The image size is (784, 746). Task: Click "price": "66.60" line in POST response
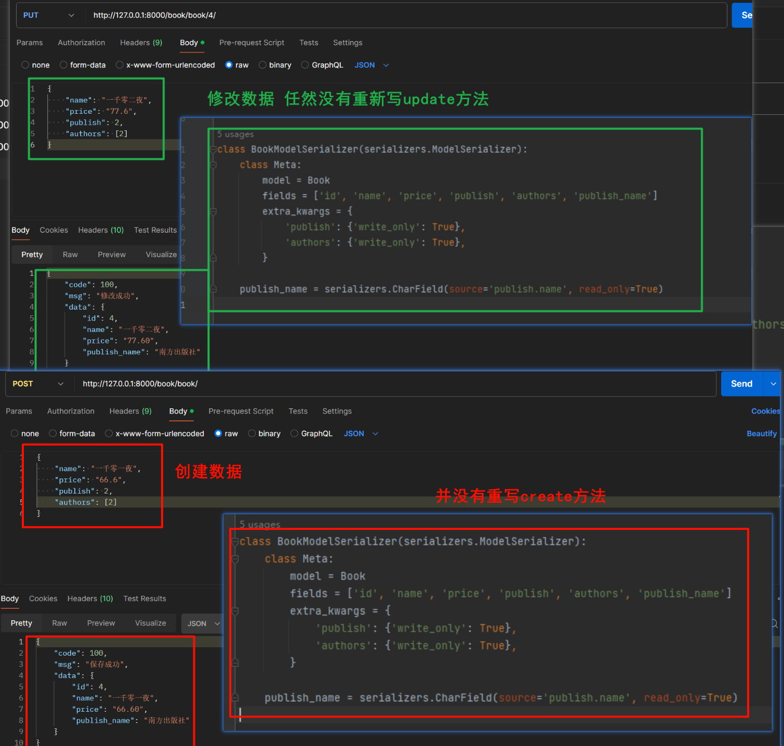click(x=110, y=710)
